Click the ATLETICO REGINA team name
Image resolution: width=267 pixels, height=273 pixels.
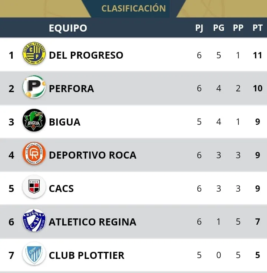click(x=93, y=222)
